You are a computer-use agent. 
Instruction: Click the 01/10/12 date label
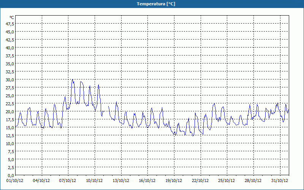(x=15, y=181)
